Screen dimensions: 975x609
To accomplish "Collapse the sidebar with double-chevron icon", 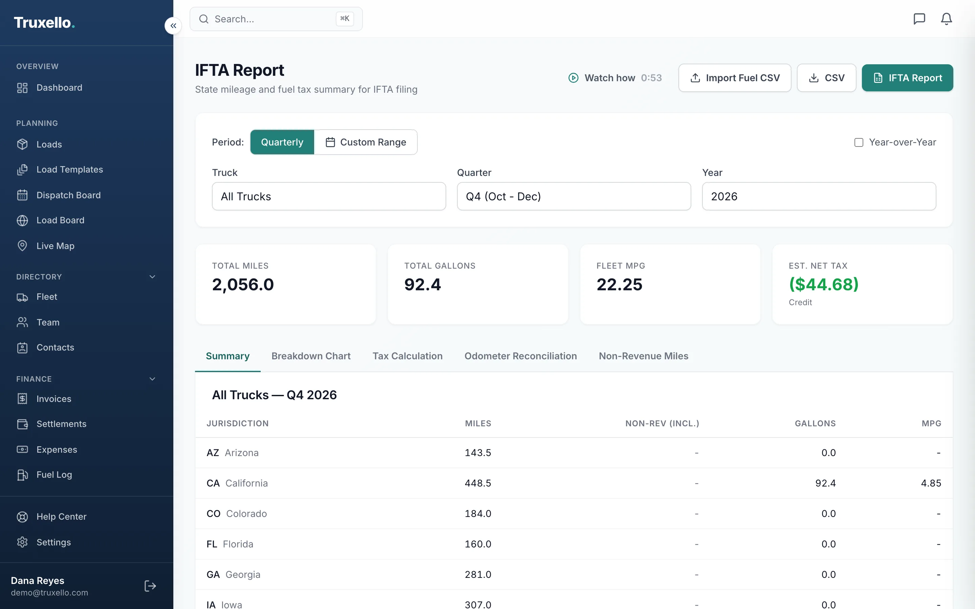I will (x=173, y=26).
